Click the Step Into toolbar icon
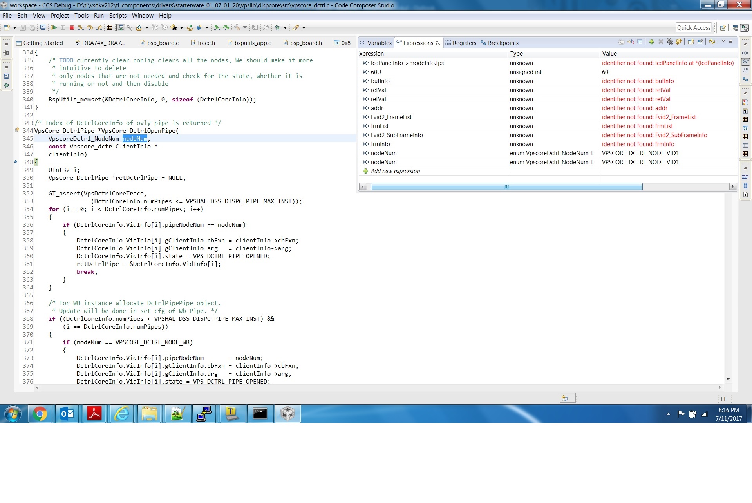 click(80, 27)
